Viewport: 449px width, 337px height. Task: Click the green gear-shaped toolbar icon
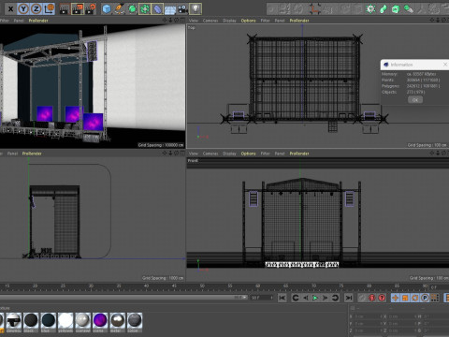pyautogui.click(x=370, y=9)
